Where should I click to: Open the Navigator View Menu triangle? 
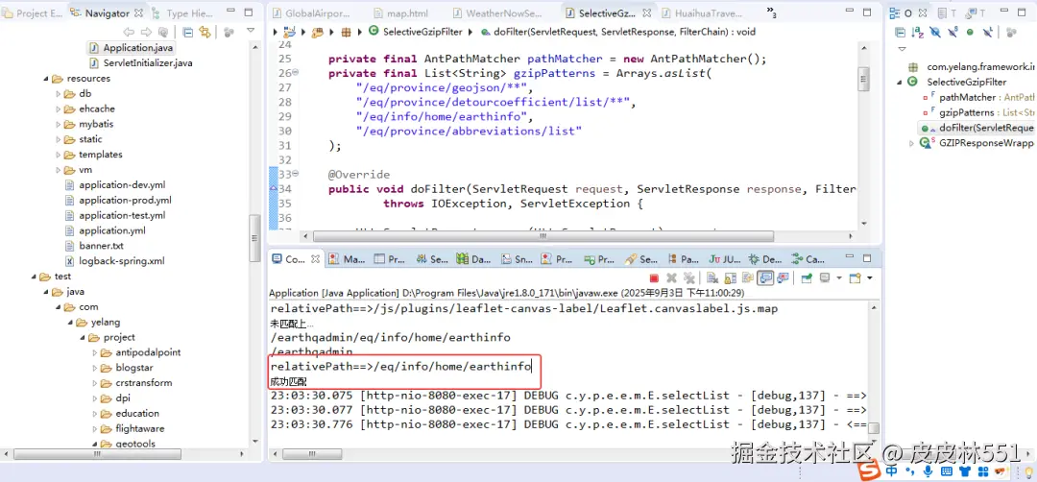pyautogui.click(x=251, y=31)
